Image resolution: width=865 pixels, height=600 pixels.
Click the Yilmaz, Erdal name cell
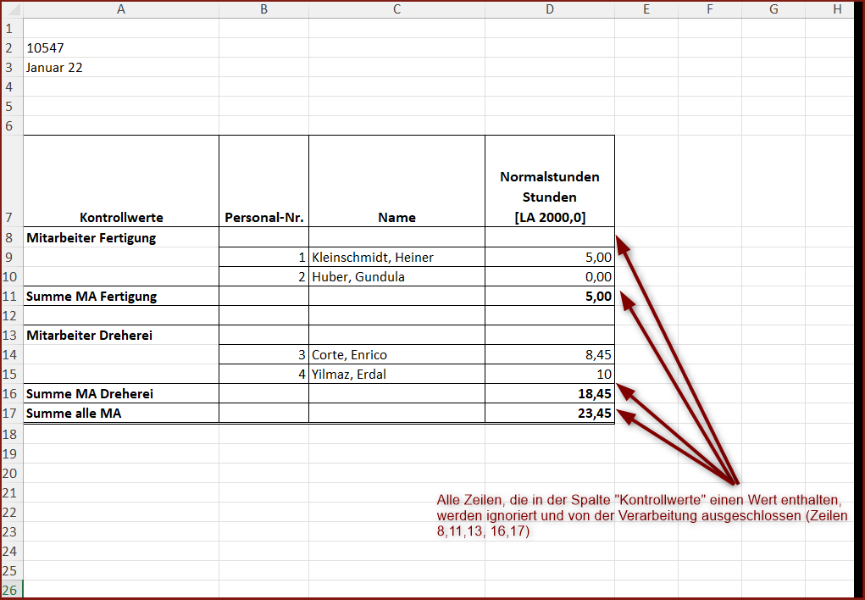tap(396, 374)
